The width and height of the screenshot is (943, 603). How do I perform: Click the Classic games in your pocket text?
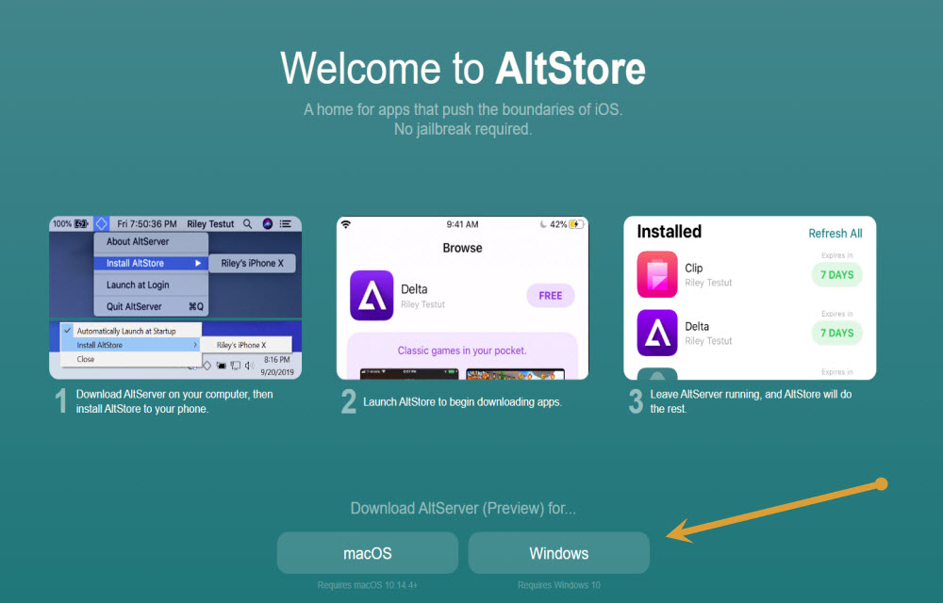[x=462, y=350]
